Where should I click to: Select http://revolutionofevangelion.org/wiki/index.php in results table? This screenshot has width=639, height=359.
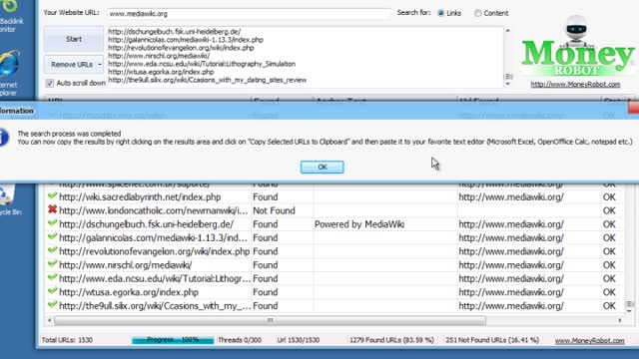pyautogui.click(x=154, y=251)
